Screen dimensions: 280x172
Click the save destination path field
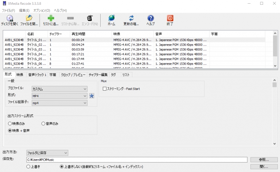[137, 160]
